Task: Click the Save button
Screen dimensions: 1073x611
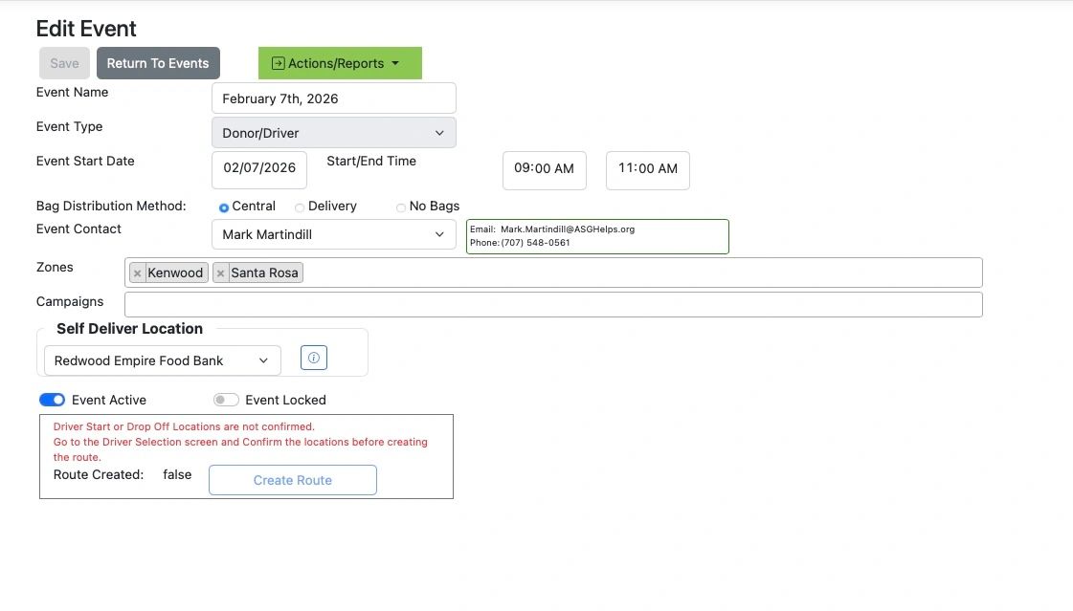Action: click(64, 63)
